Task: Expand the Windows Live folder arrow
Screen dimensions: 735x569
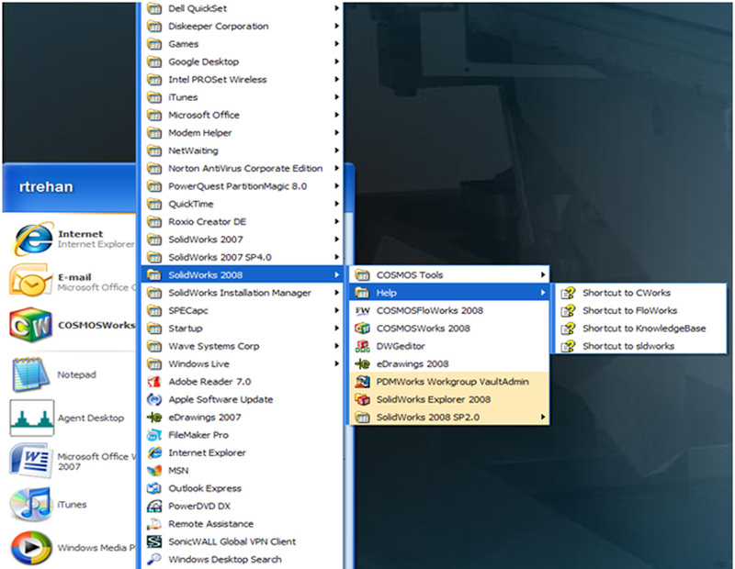Action: pyautogui.click(x=336, y=363)
